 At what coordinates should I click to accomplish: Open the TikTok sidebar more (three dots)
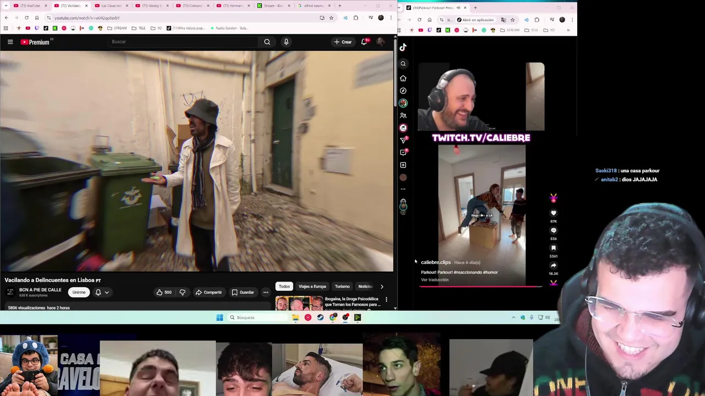(403, 189)
